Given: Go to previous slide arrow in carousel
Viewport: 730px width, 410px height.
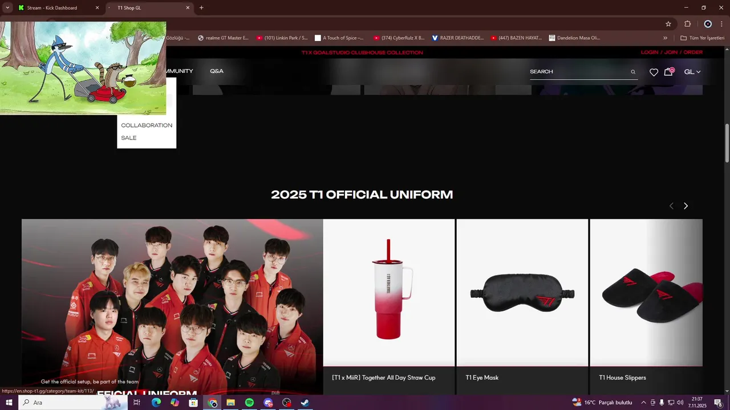Looking at the screenshot, I should coord(671,206).
